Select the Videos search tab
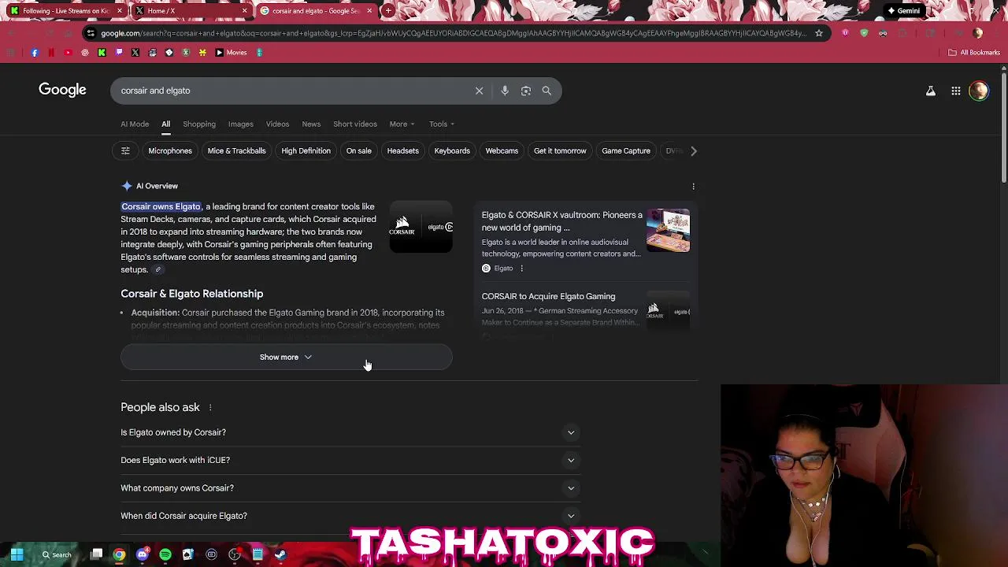Image resolution: width=1008 pixels, height=567 pixels. click(x=277, y=124)
